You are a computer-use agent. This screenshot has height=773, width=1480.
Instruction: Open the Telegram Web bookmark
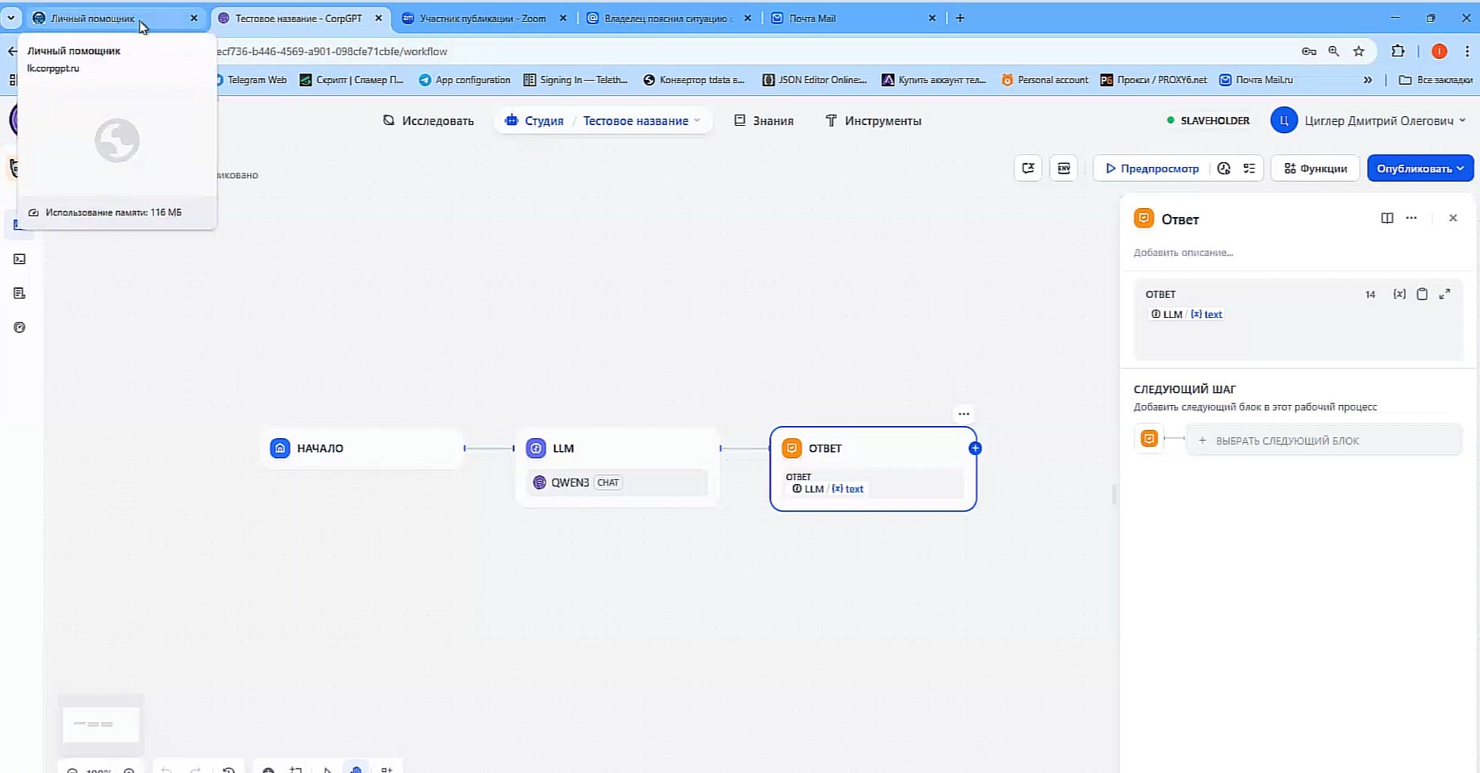pyautogui.click(x=251, y=80)
